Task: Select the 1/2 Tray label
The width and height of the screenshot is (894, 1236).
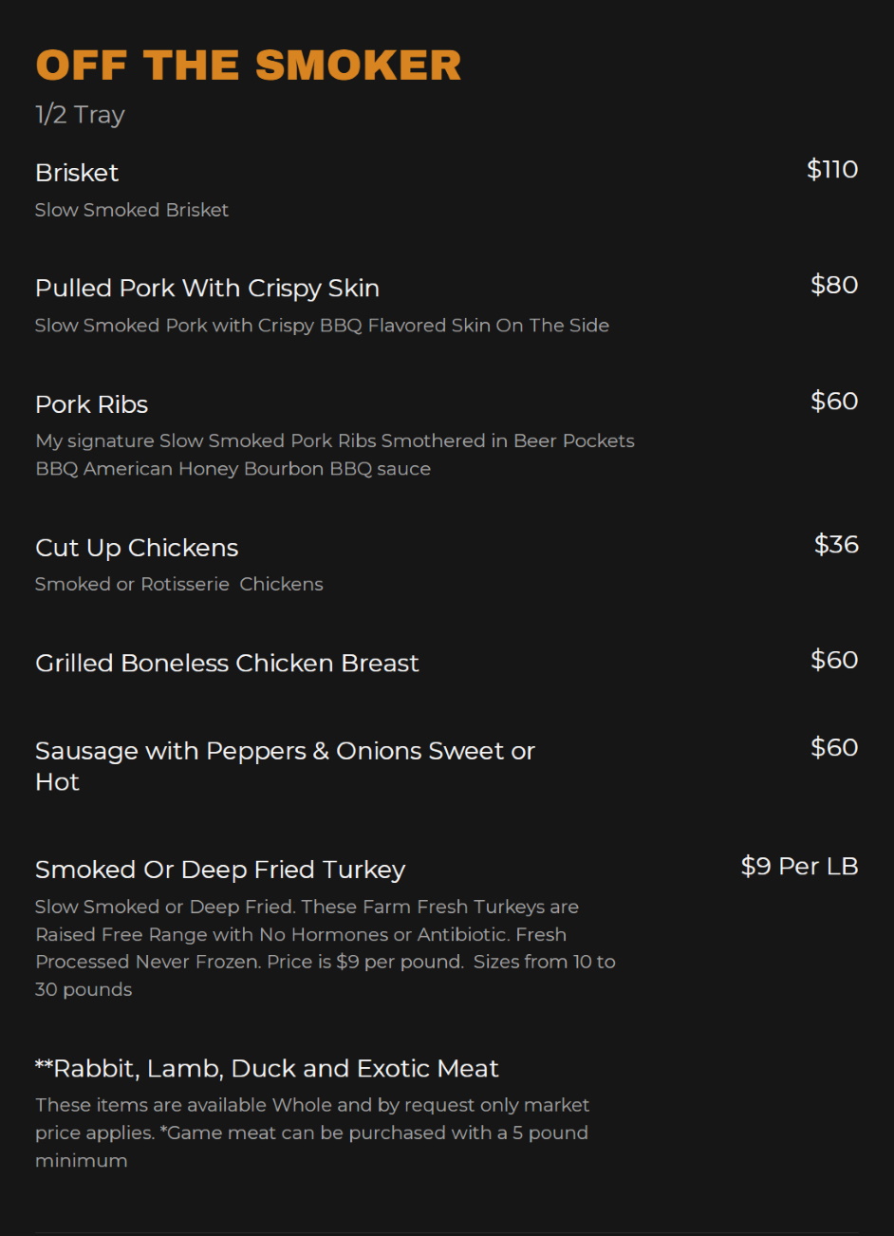Action: (80, 115)
